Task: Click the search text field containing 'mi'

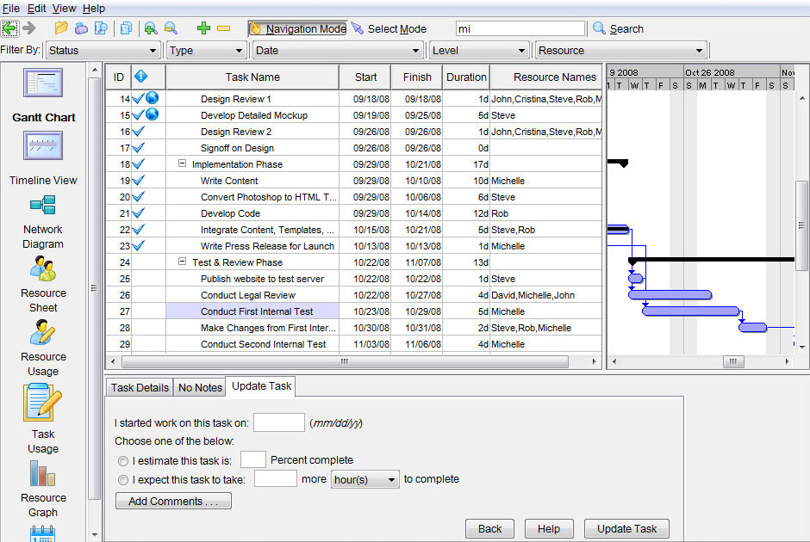Action: (x=520, y=29)
